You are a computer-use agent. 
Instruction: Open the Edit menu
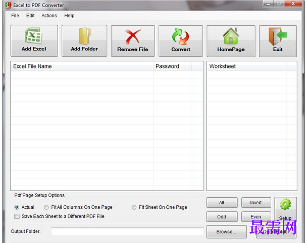point(30,16)
